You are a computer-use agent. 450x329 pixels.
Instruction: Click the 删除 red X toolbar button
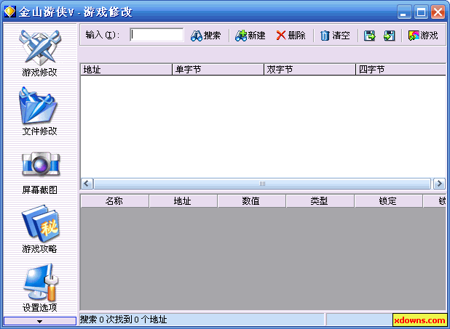[x=291, y=36]
